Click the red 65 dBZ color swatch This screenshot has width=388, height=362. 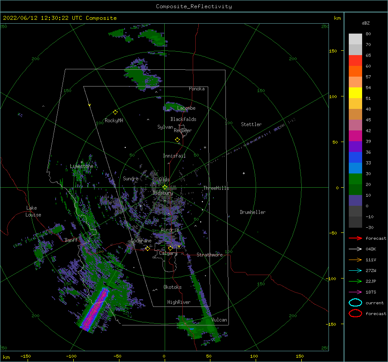pyautogui.click(x=355, y=60)
